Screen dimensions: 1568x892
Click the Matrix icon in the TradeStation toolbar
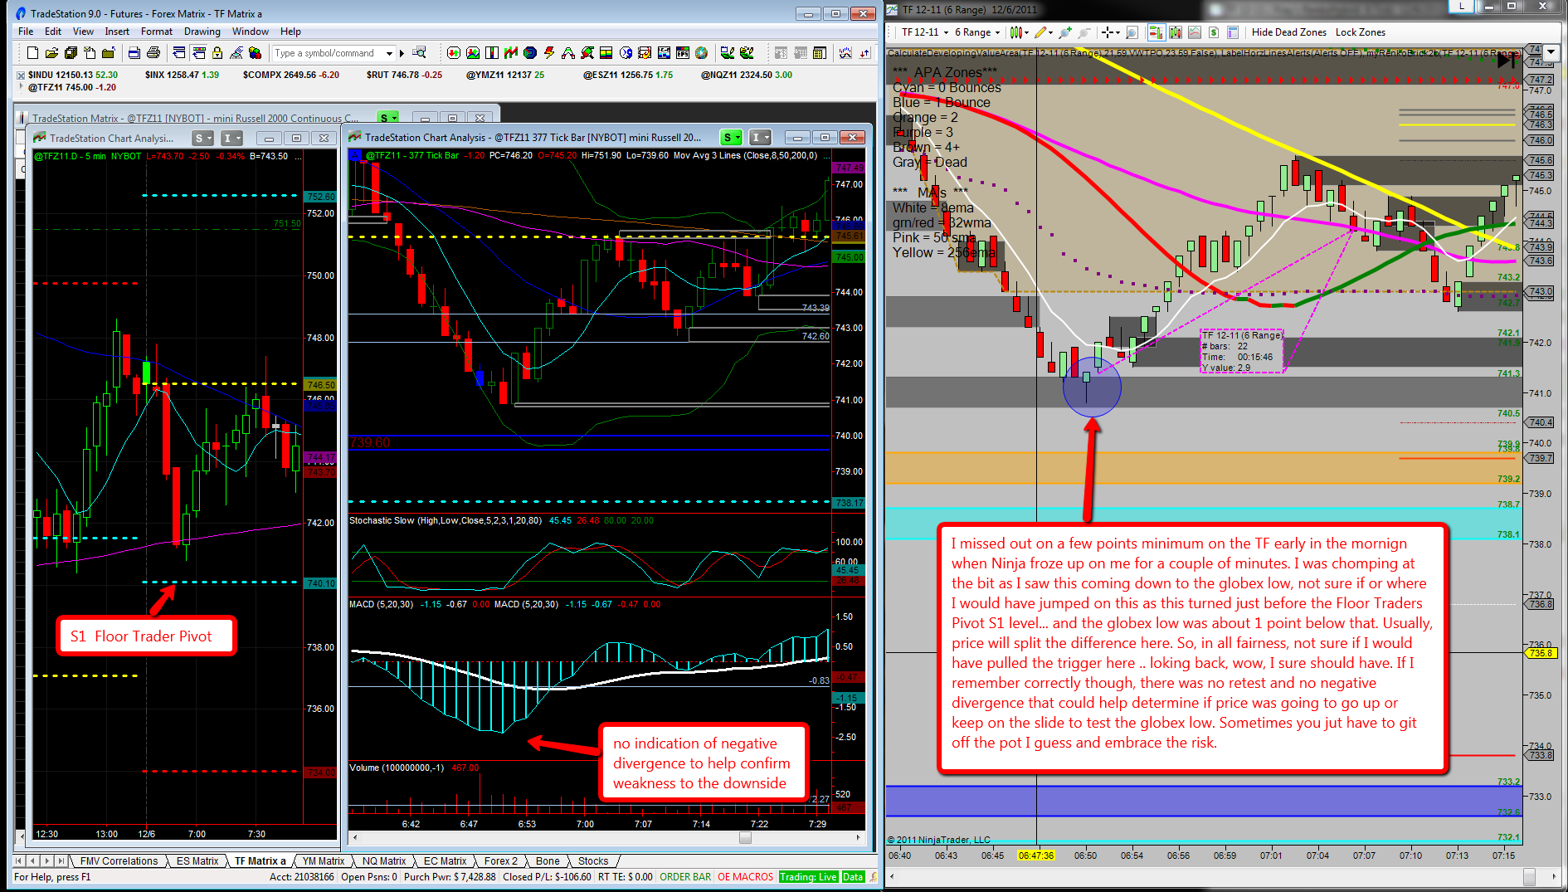pos(492,53)
